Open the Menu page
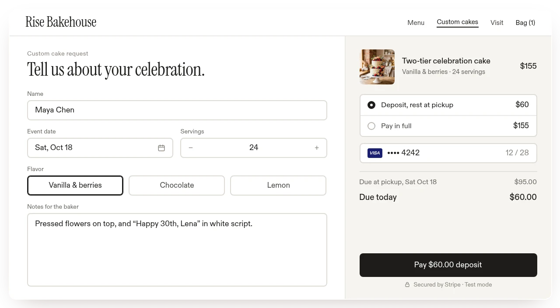Viewport: 560px width, 308px height. pos(416,23)
